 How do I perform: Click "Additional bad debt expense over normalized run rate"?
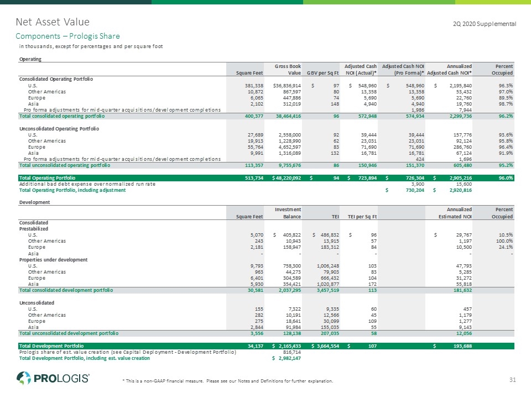[x=87, y=184]
